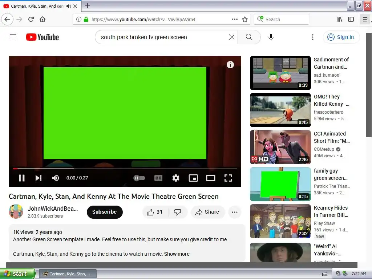Turn on closed captions
Viewport: 372px width, 279px height.
coord(158,178)
